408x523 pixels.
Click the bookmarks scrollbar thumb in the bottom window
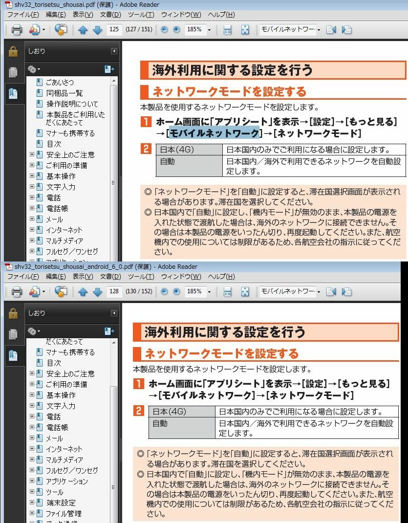click(113, 454)
